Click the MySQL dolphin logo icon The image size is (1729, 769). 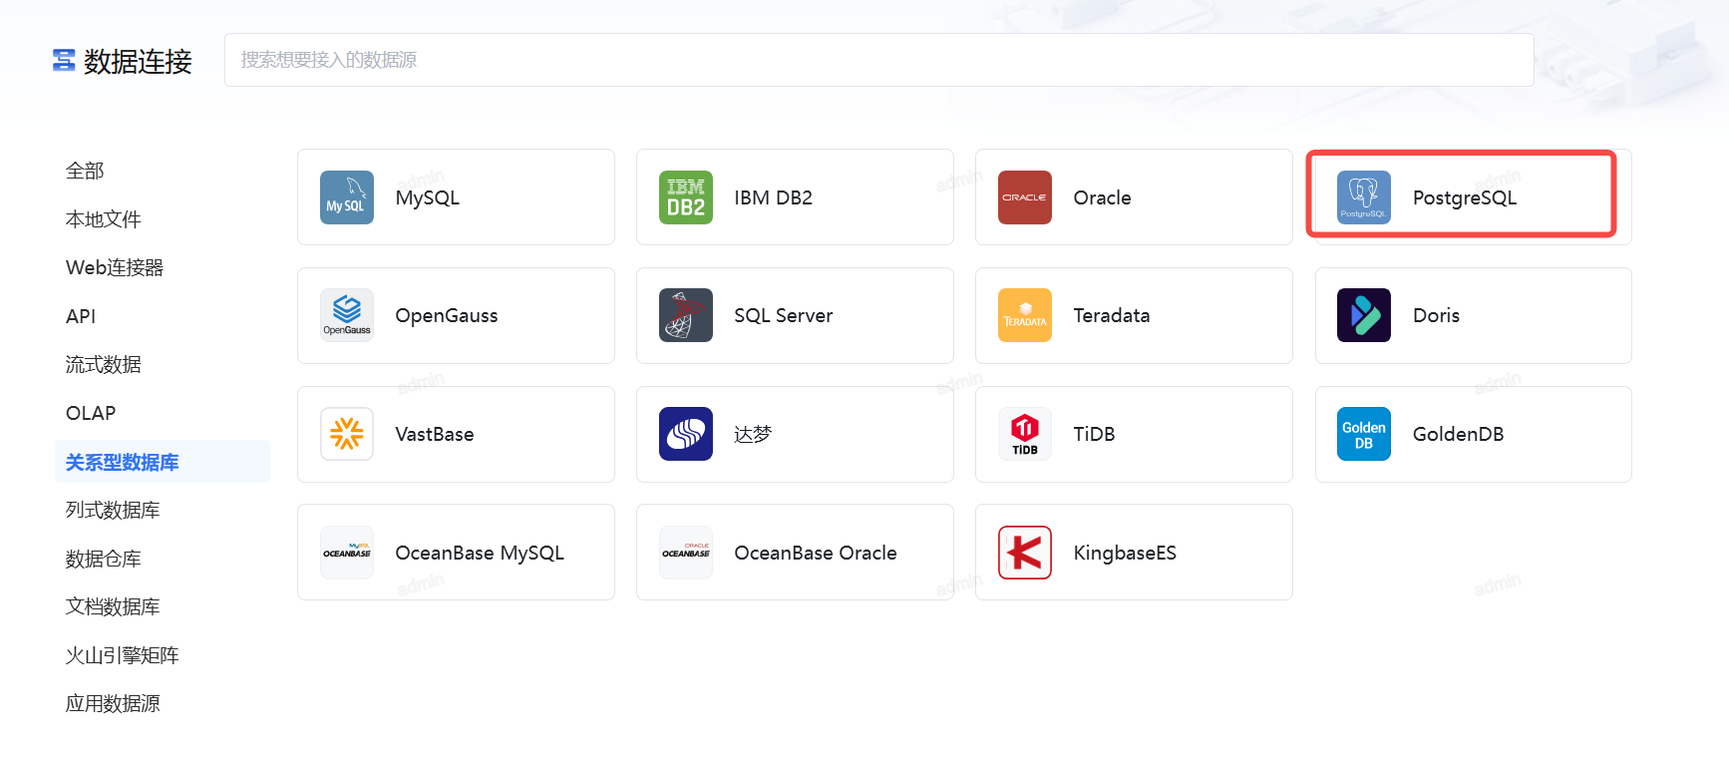point(347,197)
